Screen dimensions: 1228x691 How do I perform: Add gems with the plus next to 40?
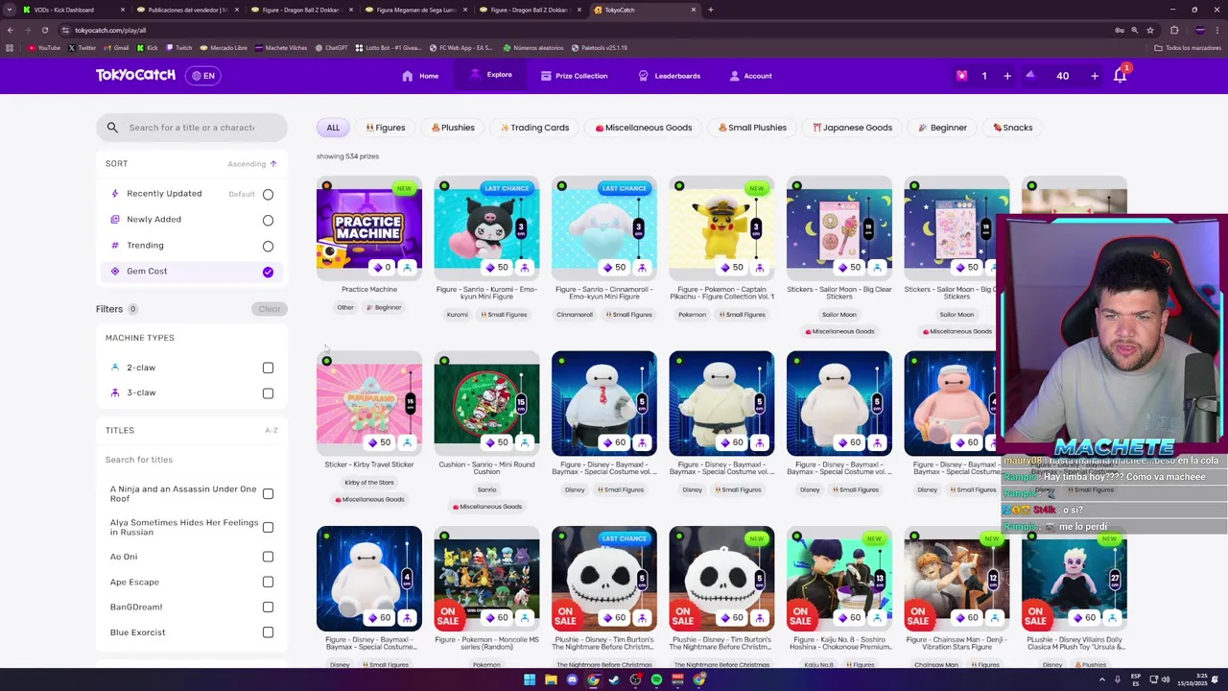point(1095,76)
